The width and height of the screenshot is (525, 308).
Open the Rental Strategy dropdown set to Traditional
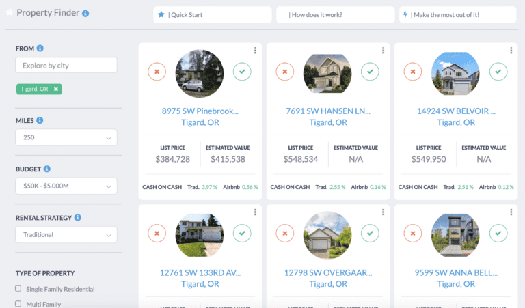coord(66,235)
